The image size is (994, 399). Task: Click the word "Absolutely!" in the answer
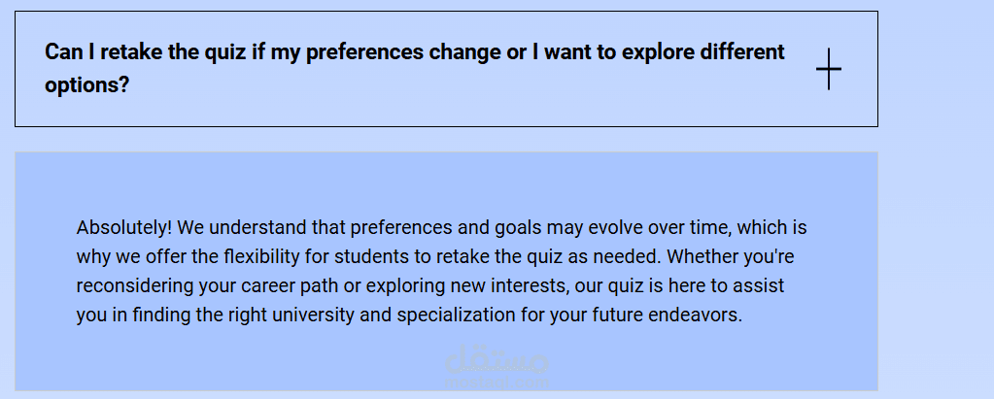[124, 228]
